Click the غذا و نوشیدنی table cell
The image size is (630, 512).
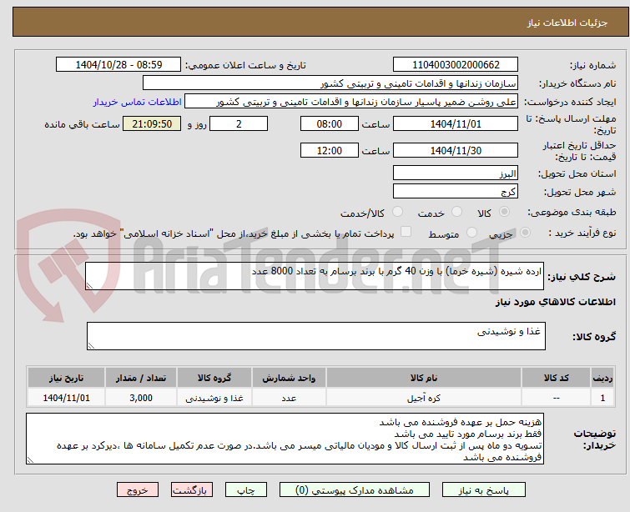point(214,398)
